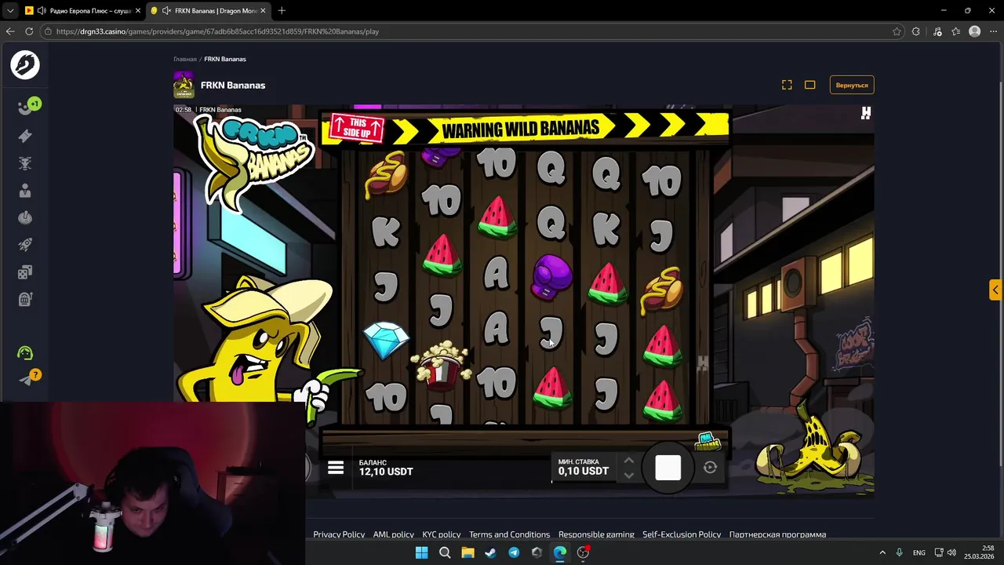This screenshot has width=1004, height=565.
Task: Open Responsible gaming link
Action: coord(596,534)
